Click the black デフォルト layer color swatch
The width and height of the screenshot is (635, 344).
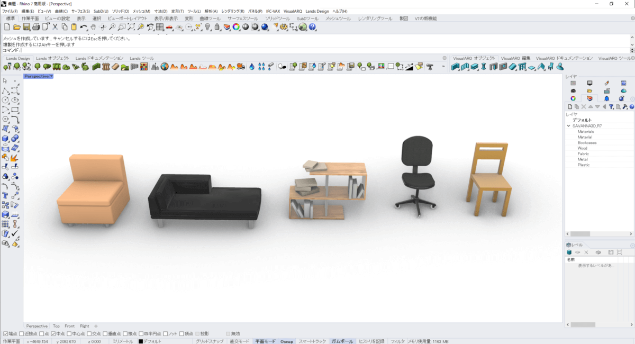point(141,341)
